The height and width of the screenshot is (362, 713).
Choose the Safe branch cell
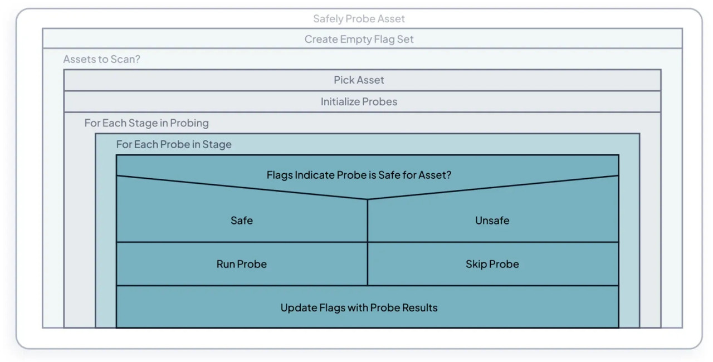pos(242,221)
